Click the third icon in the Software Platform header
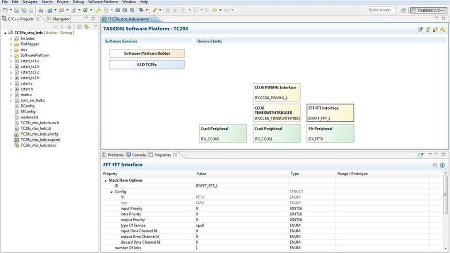The width and height of the screenshot is (450, 253). click(435, 29)
